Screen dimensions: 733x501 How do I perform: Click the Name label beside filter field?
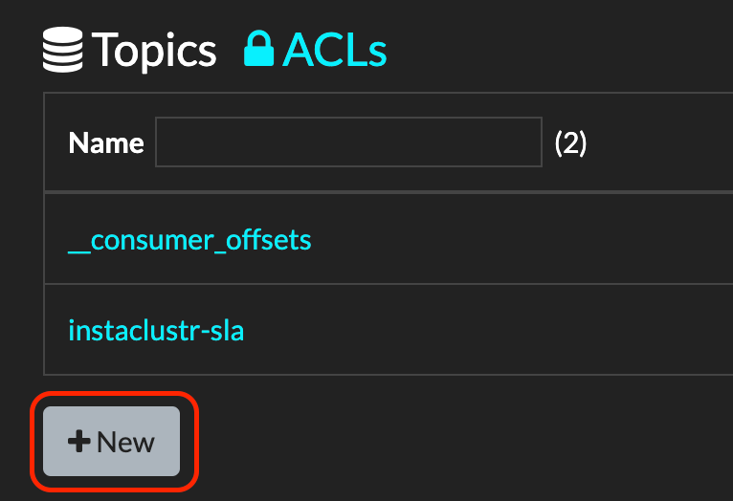(106, 142)
